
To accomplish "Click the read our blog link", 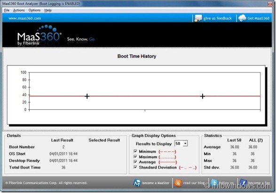I will coord(194,183).
